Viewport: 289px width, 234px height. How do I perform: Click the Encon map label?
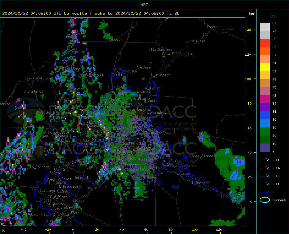point(212,27)
